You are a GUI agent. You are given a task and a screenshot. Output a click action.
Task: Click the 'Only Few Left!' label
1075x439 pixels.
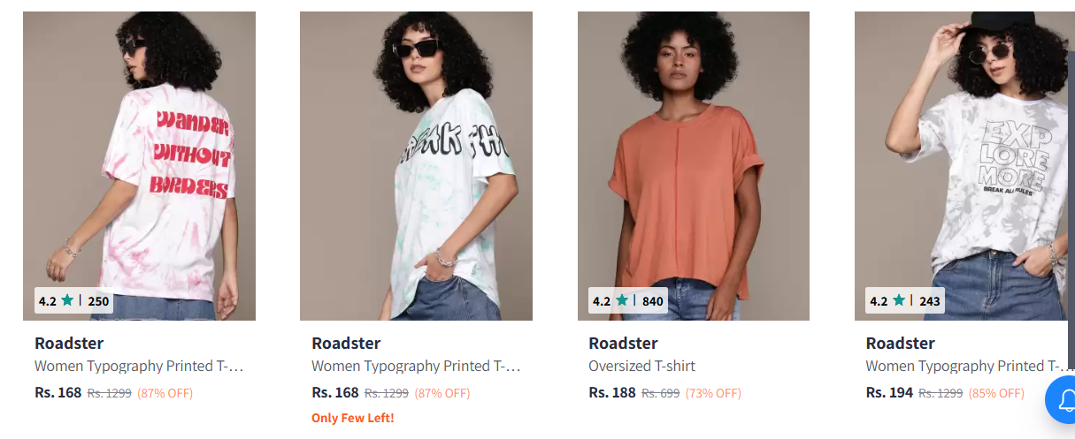pyautogui.click(x=353, y=418)
